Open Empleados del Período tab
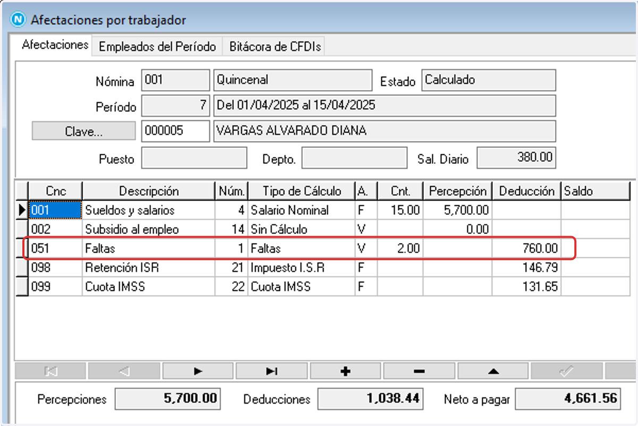Viewport: 638px width, 426px height. pyautogui.click(x=157, y=47)
